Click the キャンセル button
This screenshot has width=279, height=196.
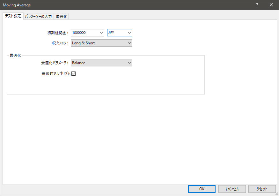click(x=232, y=189)
